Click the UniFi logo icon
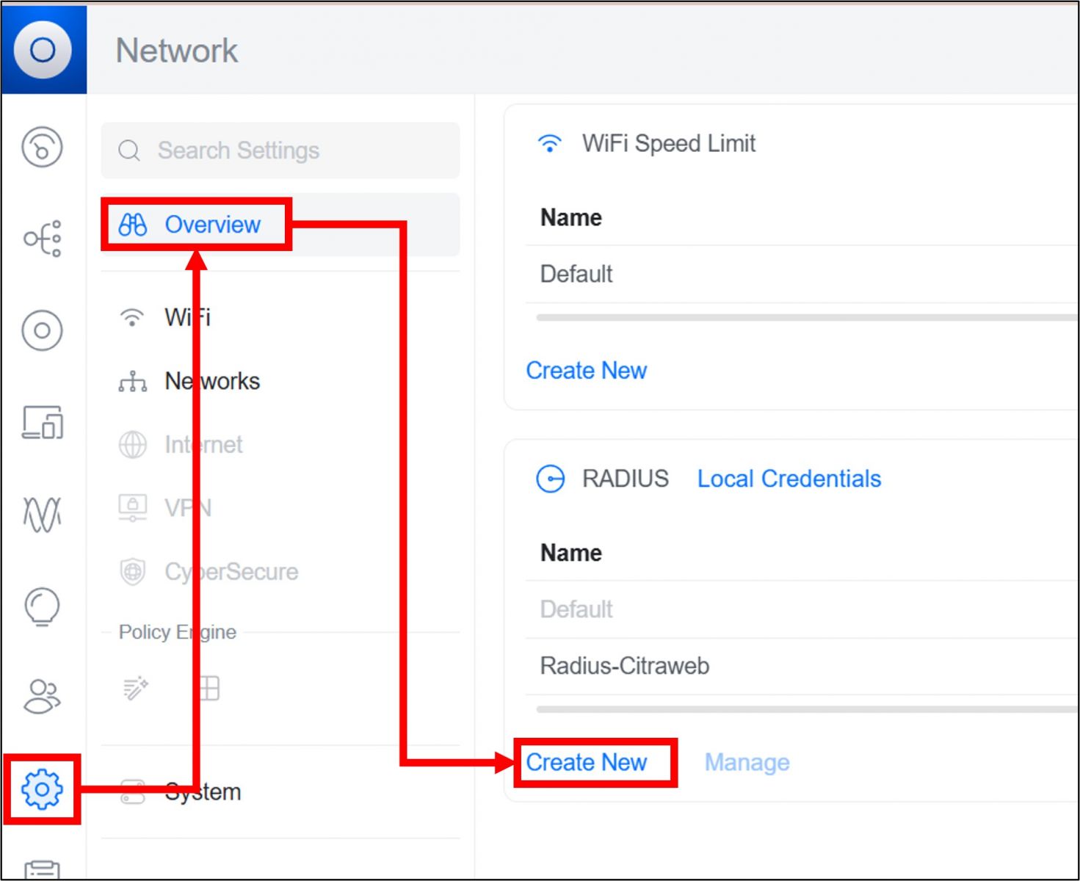Screen dimensions: 1080x881 click(x=43, y=50)
